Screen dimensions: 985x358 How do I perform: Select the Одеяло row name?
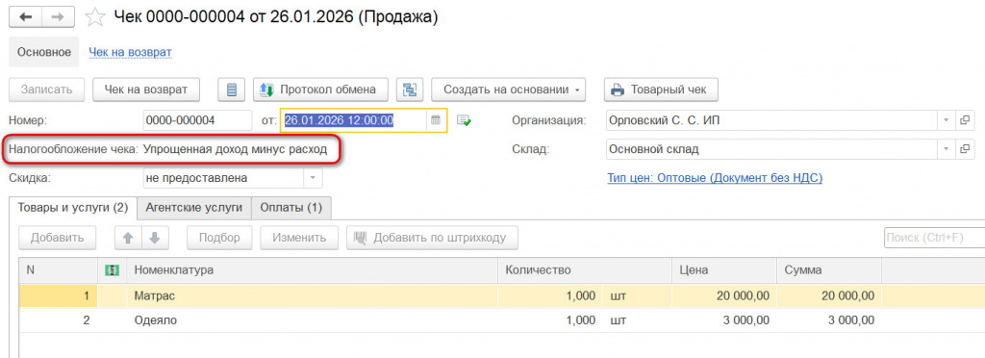pyautogui.click(x=156, y=320)
